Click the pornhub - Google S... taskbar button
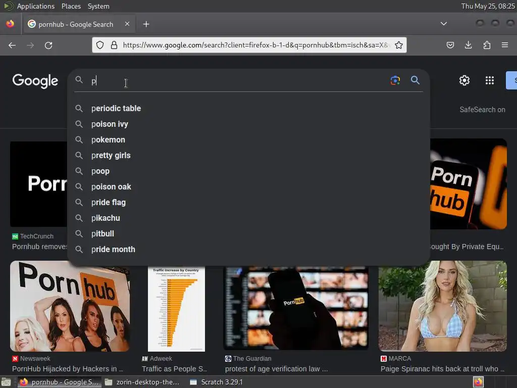 59,382
